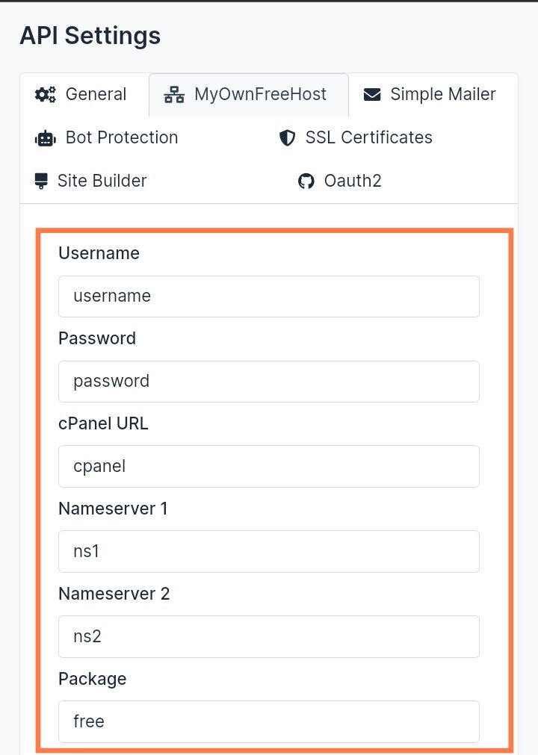Image resolution: width=538 pixels, height=755 pixels.
Task: Select the SSL Certificates tab
Action: coord(356,137)
